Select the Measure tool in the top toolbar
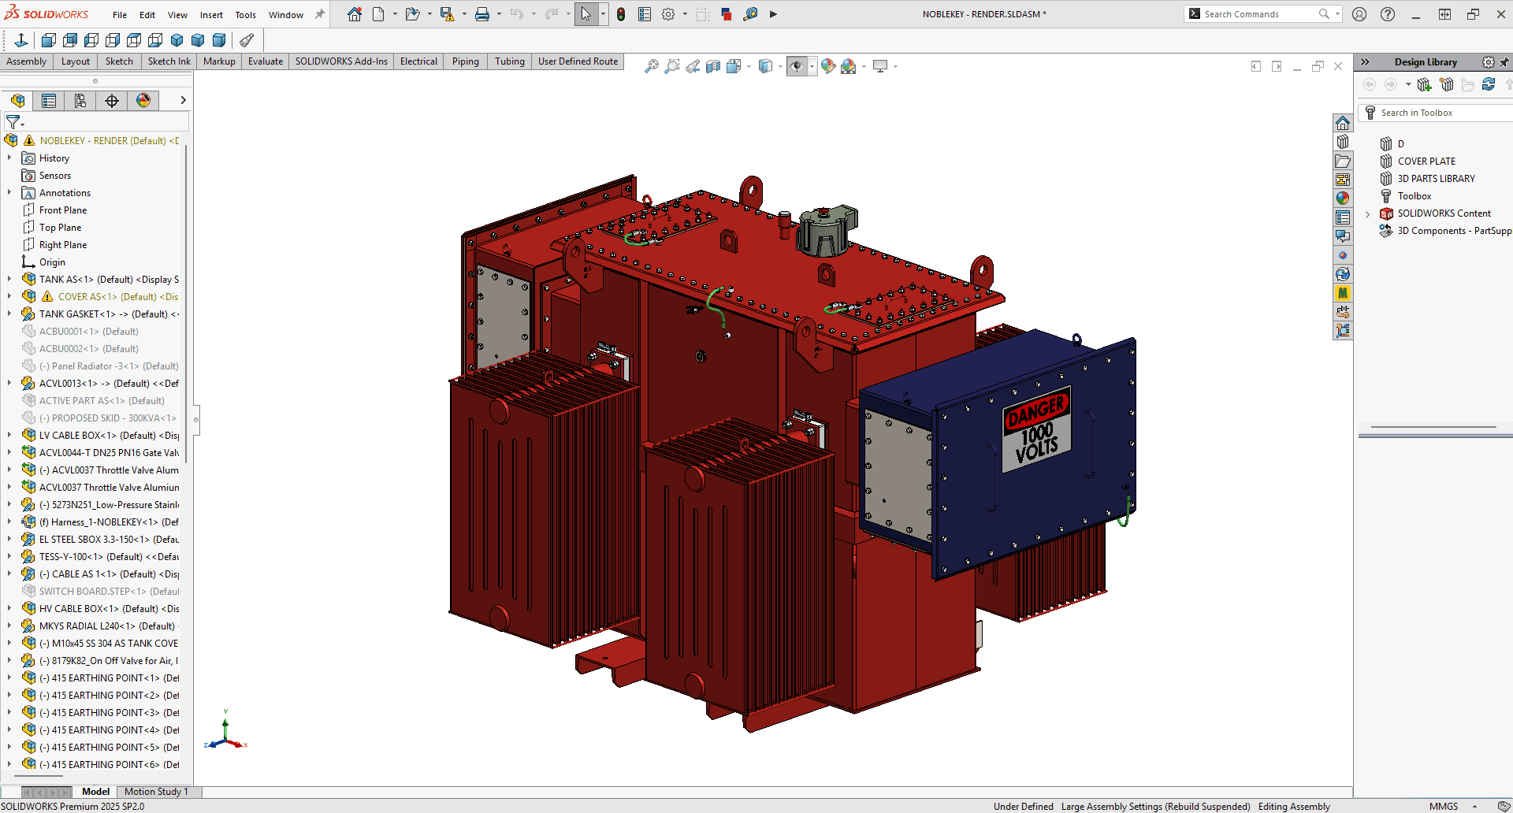1513x813 pixels. click(751, 13)
